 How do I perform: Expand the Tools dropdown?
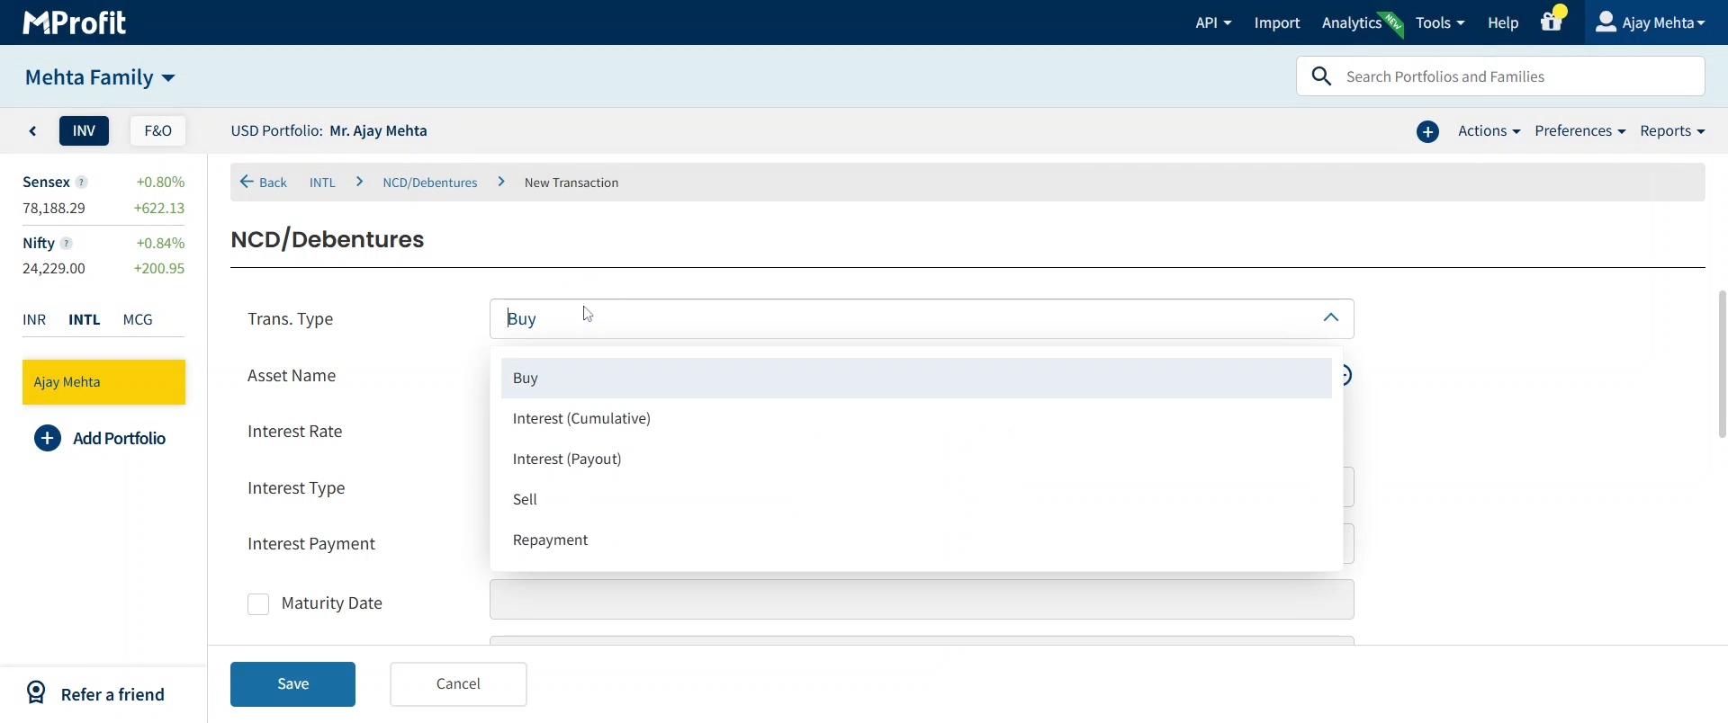1440,22
